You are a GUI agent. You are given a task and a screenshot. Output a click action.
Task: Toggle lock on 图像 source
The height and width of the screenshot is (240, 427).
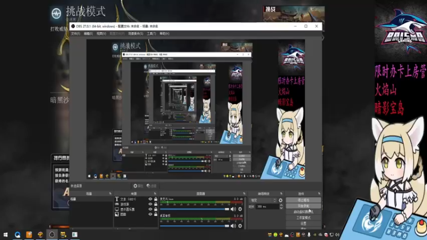click(156, 214)
